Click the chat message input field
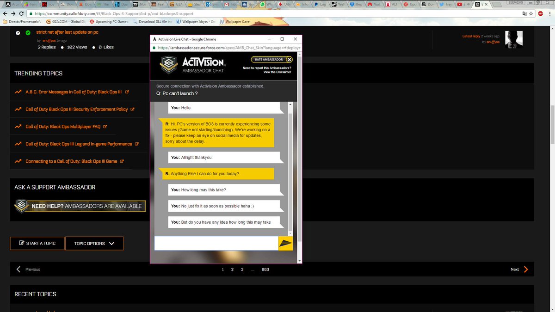Viewport: 555px width, 312px height. click(x=216, y=243)
